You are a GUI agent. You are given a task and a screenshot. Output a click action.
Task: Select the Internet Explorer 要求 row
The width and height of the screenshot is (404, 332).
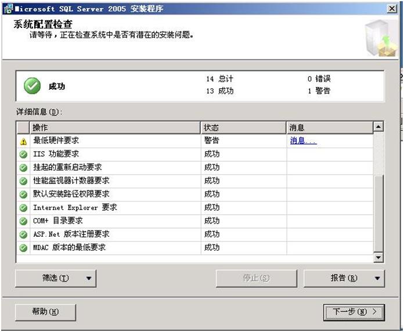click(195, 208)
